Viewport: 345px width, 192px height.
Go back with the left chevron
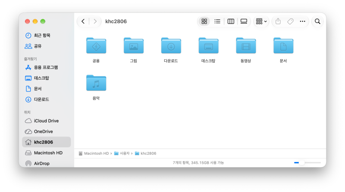click(83, 21)
